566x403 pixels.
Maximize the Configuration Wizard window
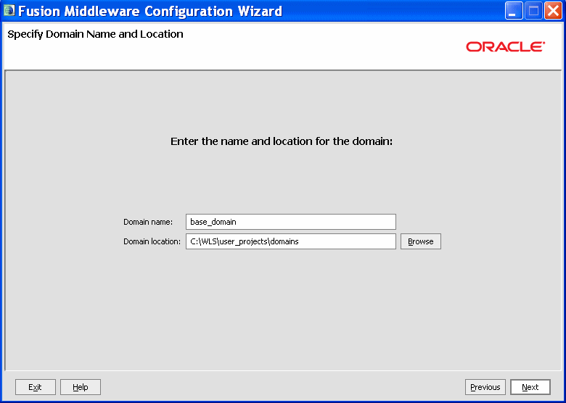coord(533,11)
